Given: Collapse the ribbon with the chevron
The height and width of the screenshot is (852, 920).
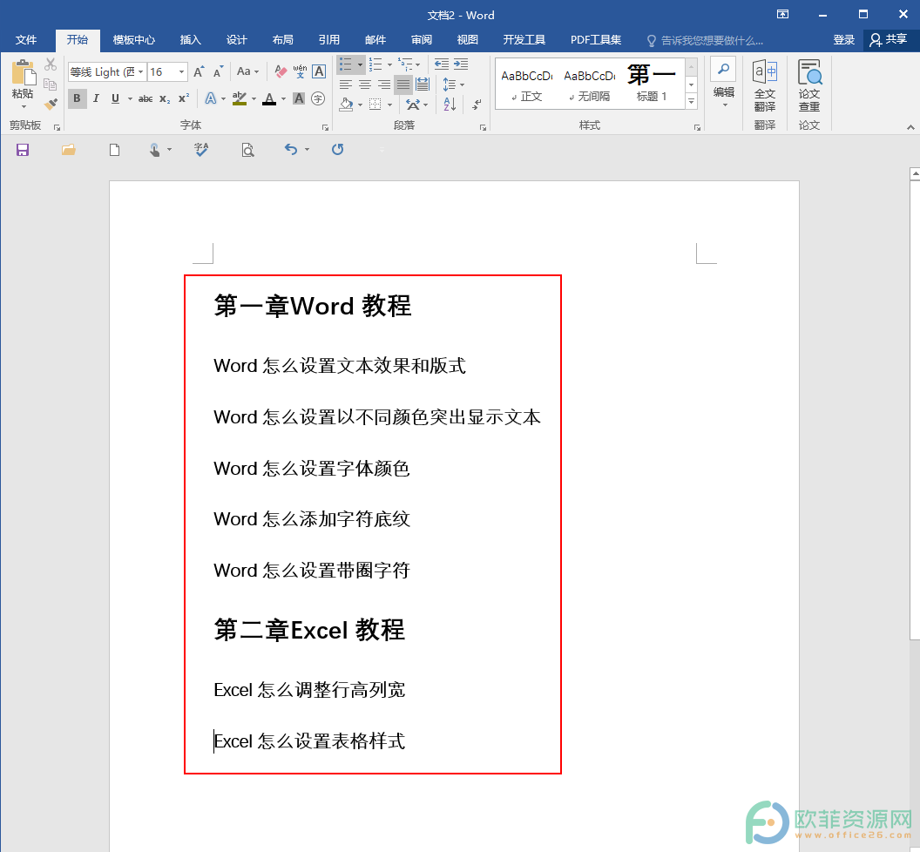Looking at the screenshot, I should [910, 126].
